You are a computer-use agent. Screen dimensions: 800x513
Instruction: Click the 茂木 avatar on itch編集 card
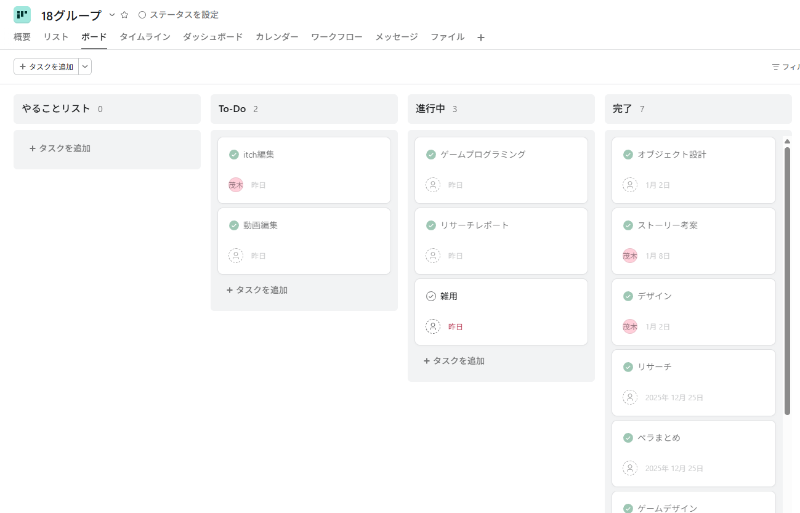236,185
